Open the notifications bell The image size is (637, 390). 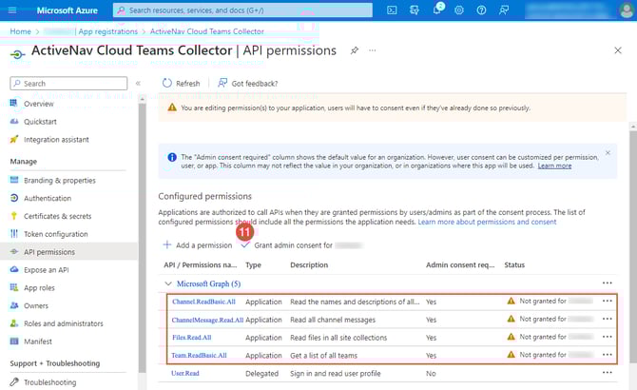(x=437, y=10)
